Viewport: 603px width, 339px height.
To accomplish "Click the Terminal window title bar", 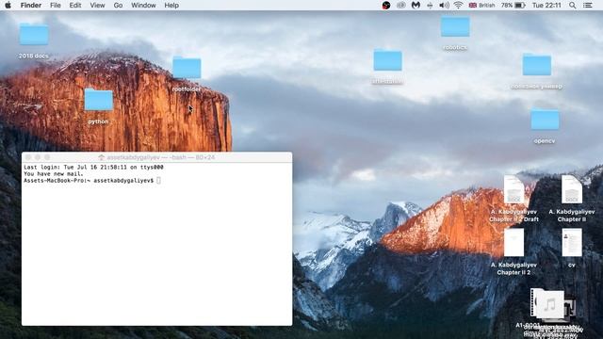I will pyautogui.click(x=157, y=157).
